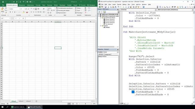Click the red font color A icon
The width and height of the screenshot is (195, 109).
[x=27, y=12]
